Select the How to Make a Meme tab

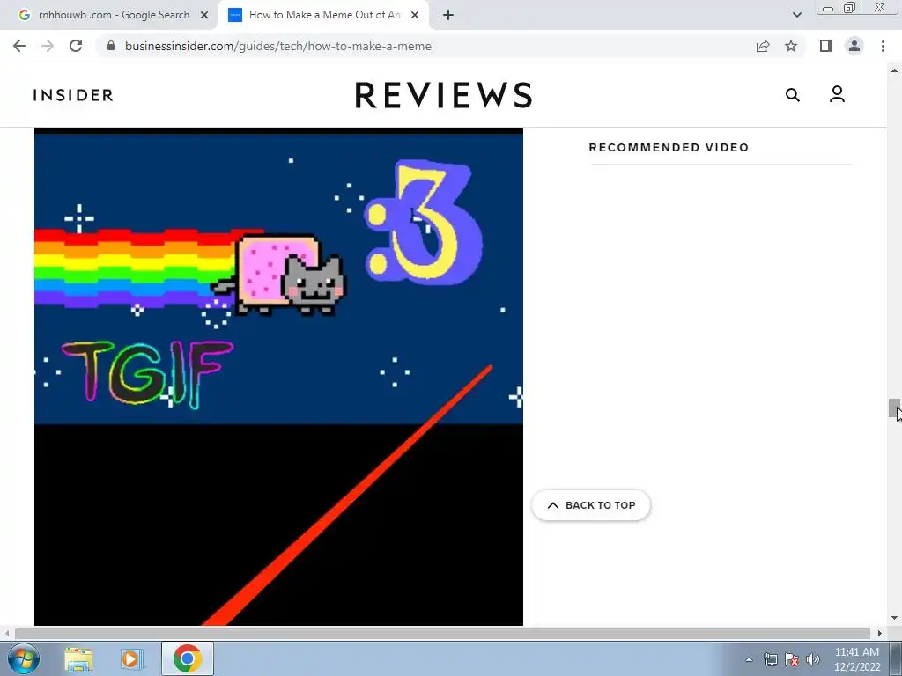tap(324, 15)
